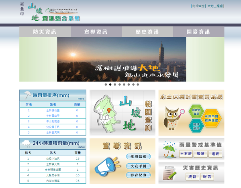Click station 內湖大溝溪 in 24-hour table
The height and width of the screenshot is (188, 241).
point(53,181)
